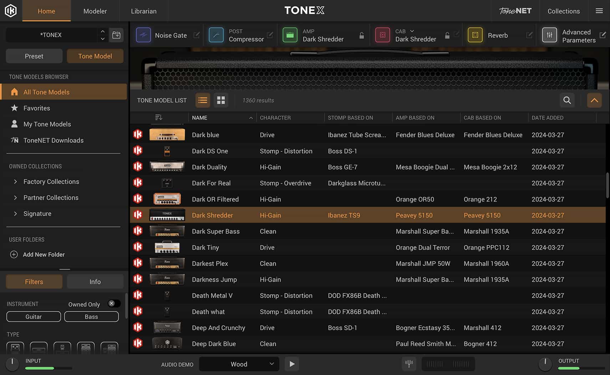The width and height of the screenshot is (610, 375).
Task: Open the tone model search
Action: point(567,100)
